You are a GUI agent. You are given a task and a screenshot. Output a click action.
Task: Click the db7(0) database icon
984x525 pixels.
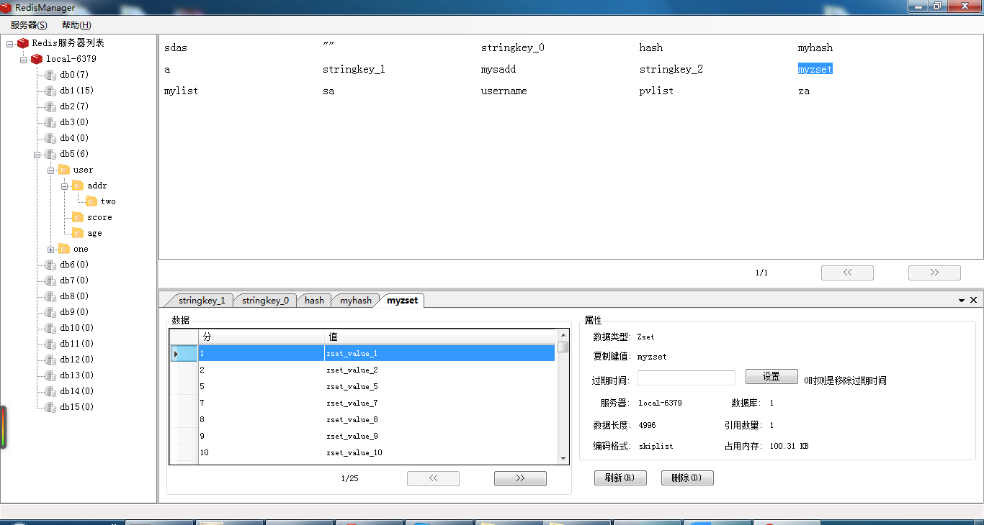[50, 280]
